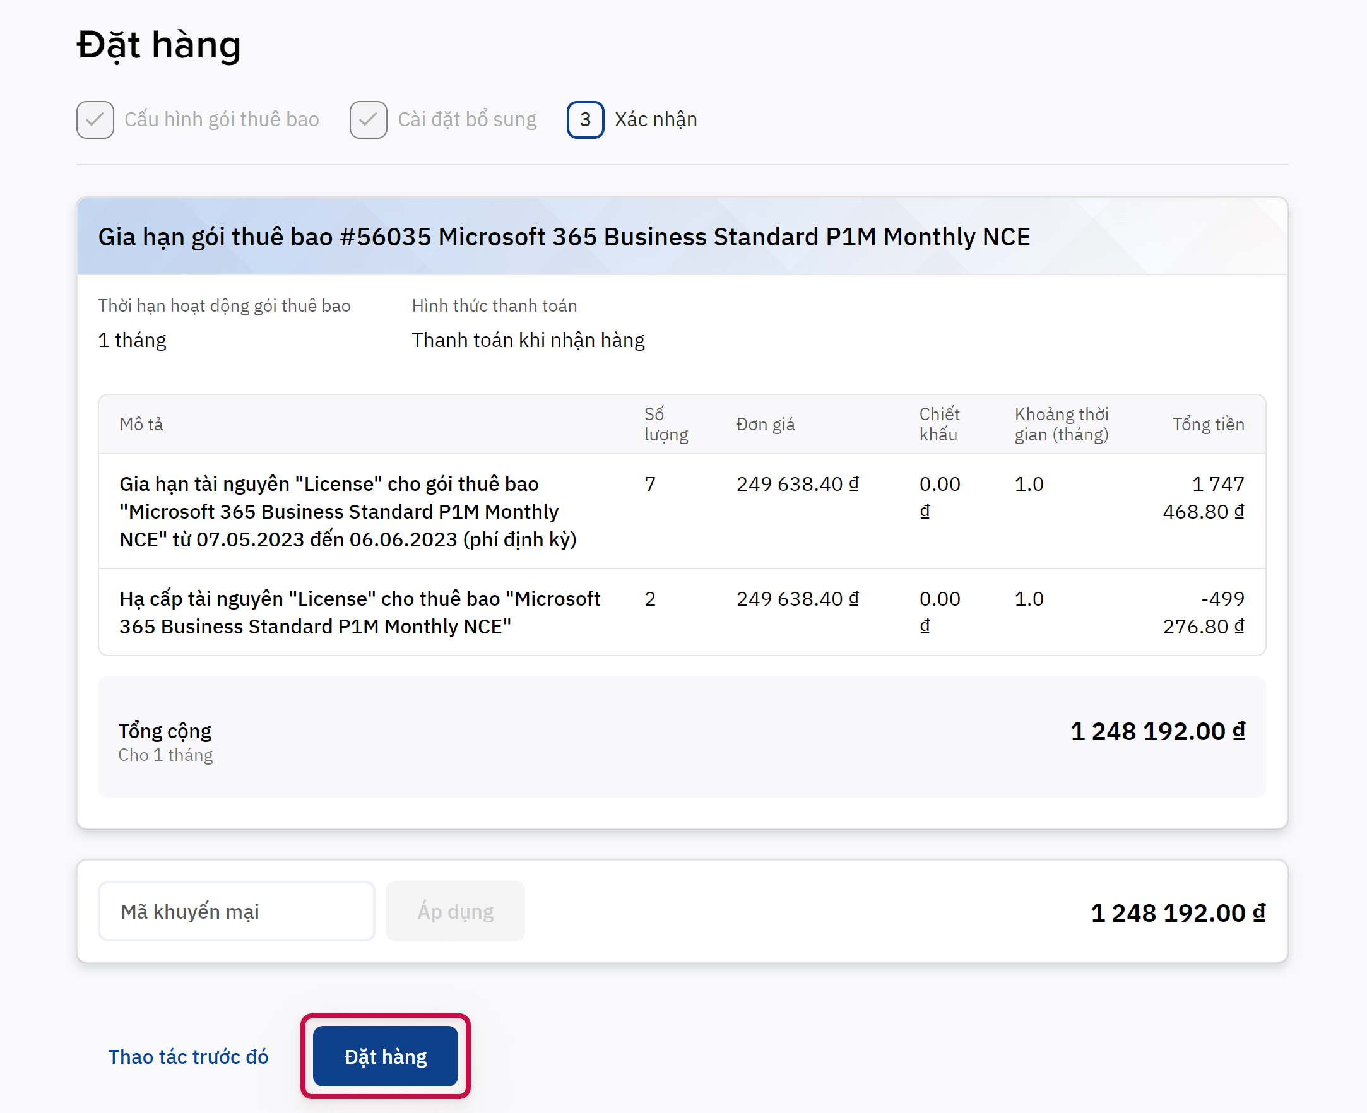Click the Cấu hình gói thuê bao checkmark icon
The width and height of the screenshot is (1367, 1113).
(95, 119)
